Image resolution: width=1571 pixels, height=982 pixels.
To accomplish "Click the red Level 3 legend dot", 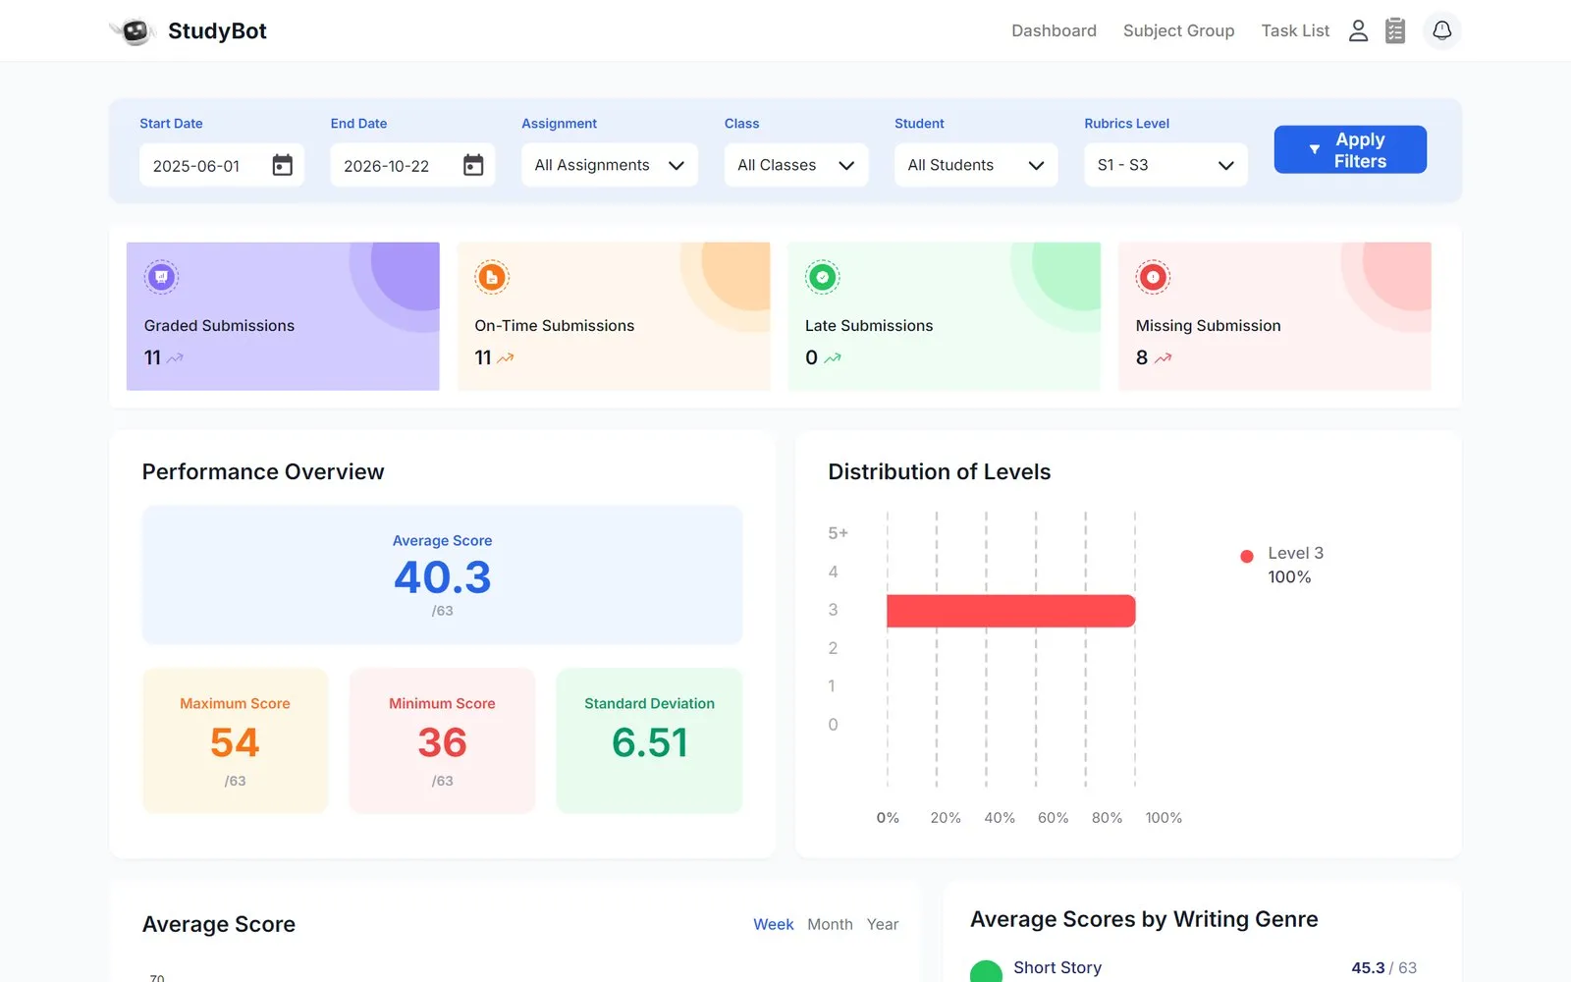I will pyautogui.click(x=1247, y=556).
